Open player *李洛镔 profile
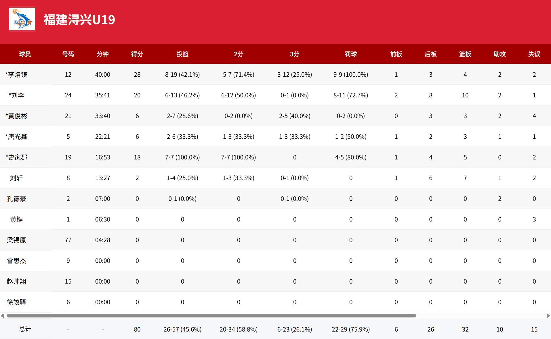 16,74
